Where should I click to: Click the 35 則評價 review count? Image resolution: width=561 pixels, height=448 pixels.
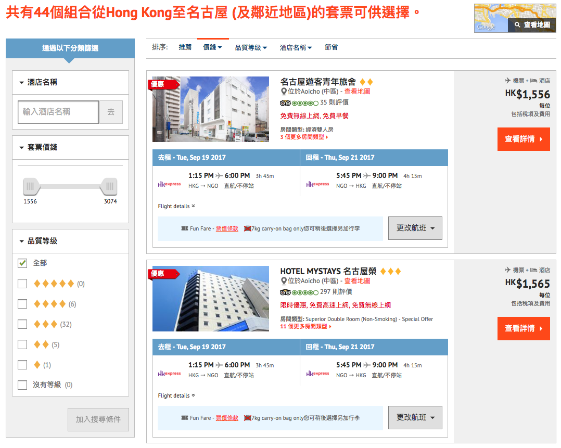tap(334, 103)
